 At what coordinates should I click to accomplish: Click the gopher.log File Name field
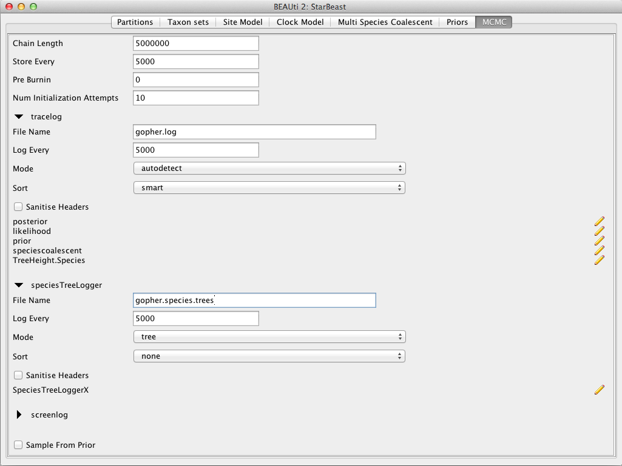pos(254,131)
